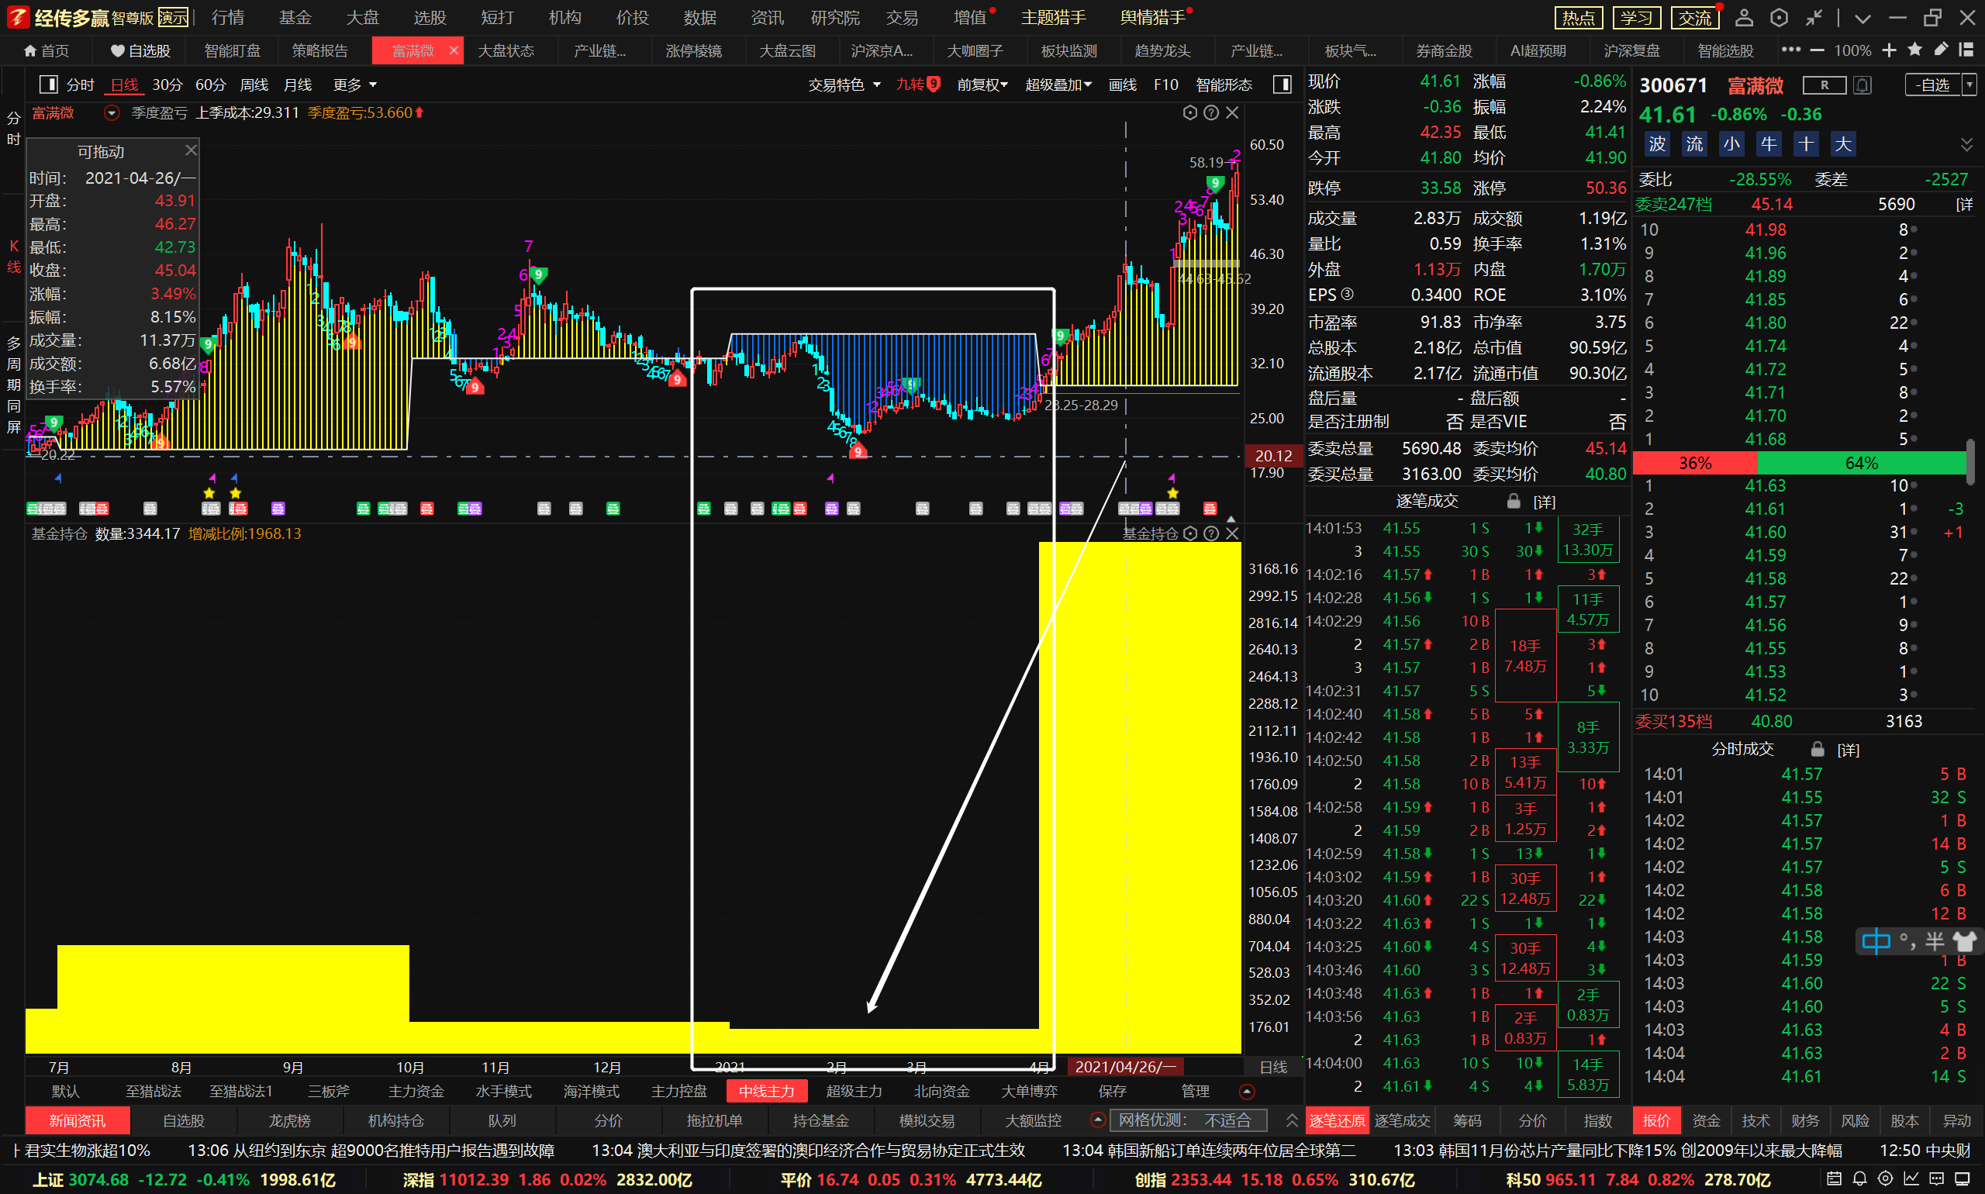Image resolution: width=1985 pixels, height=1194 pixels.
Task: Click the green 64% buy ratio bar
Action: [x=1860, y=464]
